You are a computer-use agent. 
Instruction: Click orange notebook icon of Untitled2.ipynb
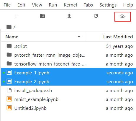click(x=9, y=108)
